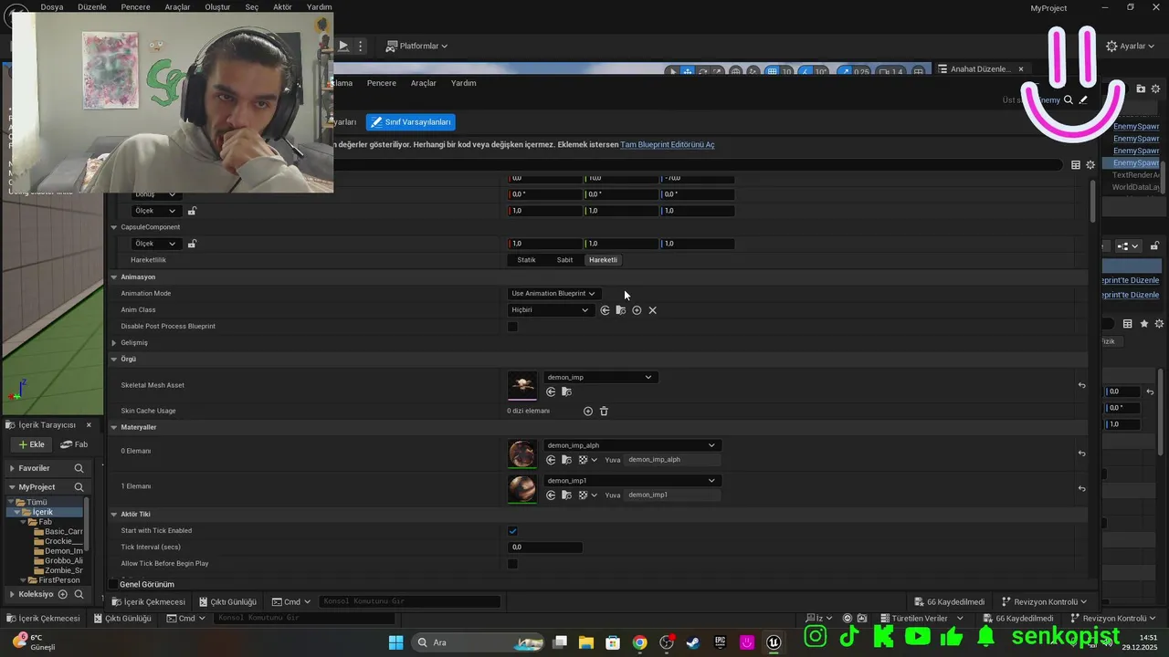The width and height of the screenshot is (1169, 657).
Task: Collapse the Animasyon section
Action: click(114, 277)
